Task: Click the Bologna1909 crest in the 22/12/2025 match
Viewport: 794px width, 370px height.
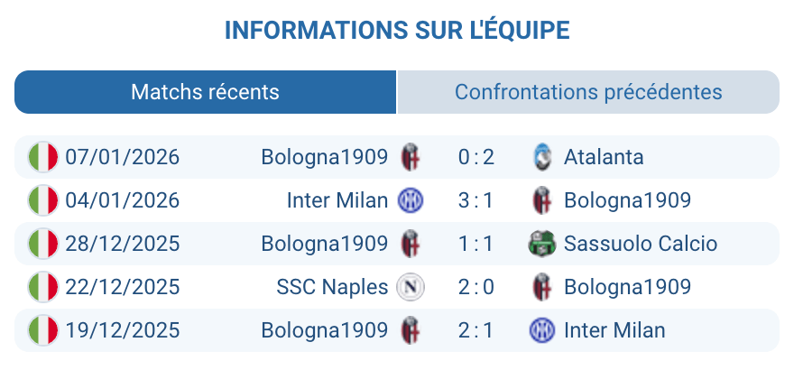Action: [x=541, y=287]
